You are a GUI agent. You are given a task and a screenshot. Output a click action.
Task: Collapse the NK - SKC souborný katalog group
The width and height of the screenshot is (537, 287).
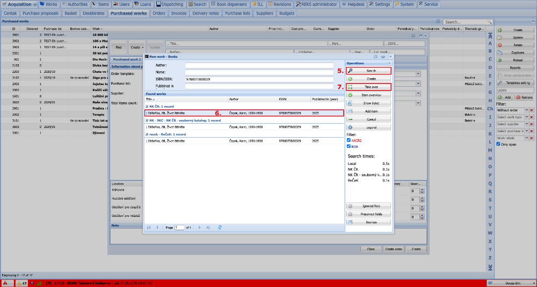click(x=147, y=120)
